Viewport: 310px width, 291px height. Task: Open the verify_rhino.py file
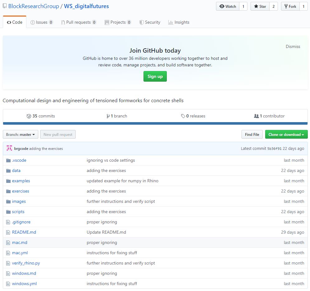(x=26, y=263)
